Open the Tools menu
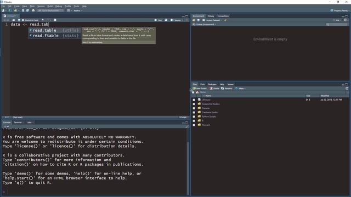The height and width of the screenshot is (197, 351). (x=76, y=6)
